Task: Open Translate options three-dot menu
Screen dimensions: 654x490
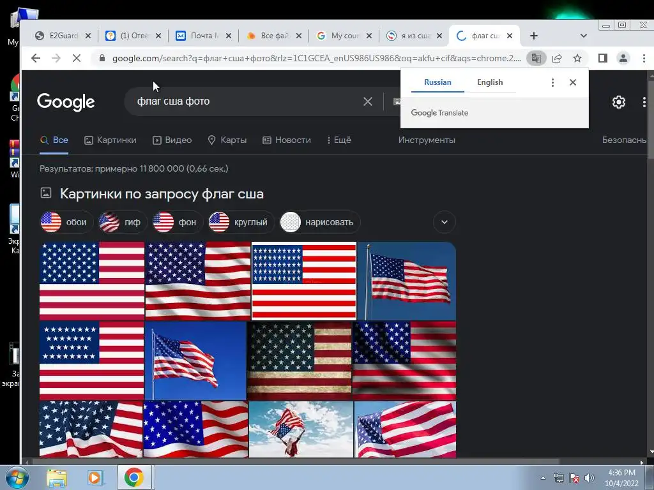Action: pyautogui.click(x=552, y=82)
